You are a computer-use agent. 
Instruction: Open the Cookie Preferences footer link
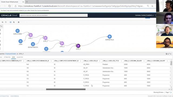[15, 96]
